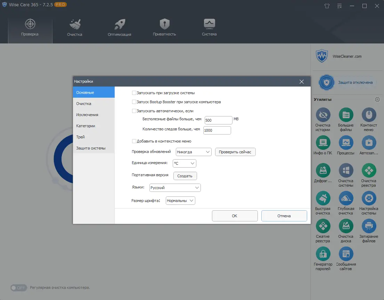
Task: Select the Основные settings tab
Action: click(x=94, y=92)
